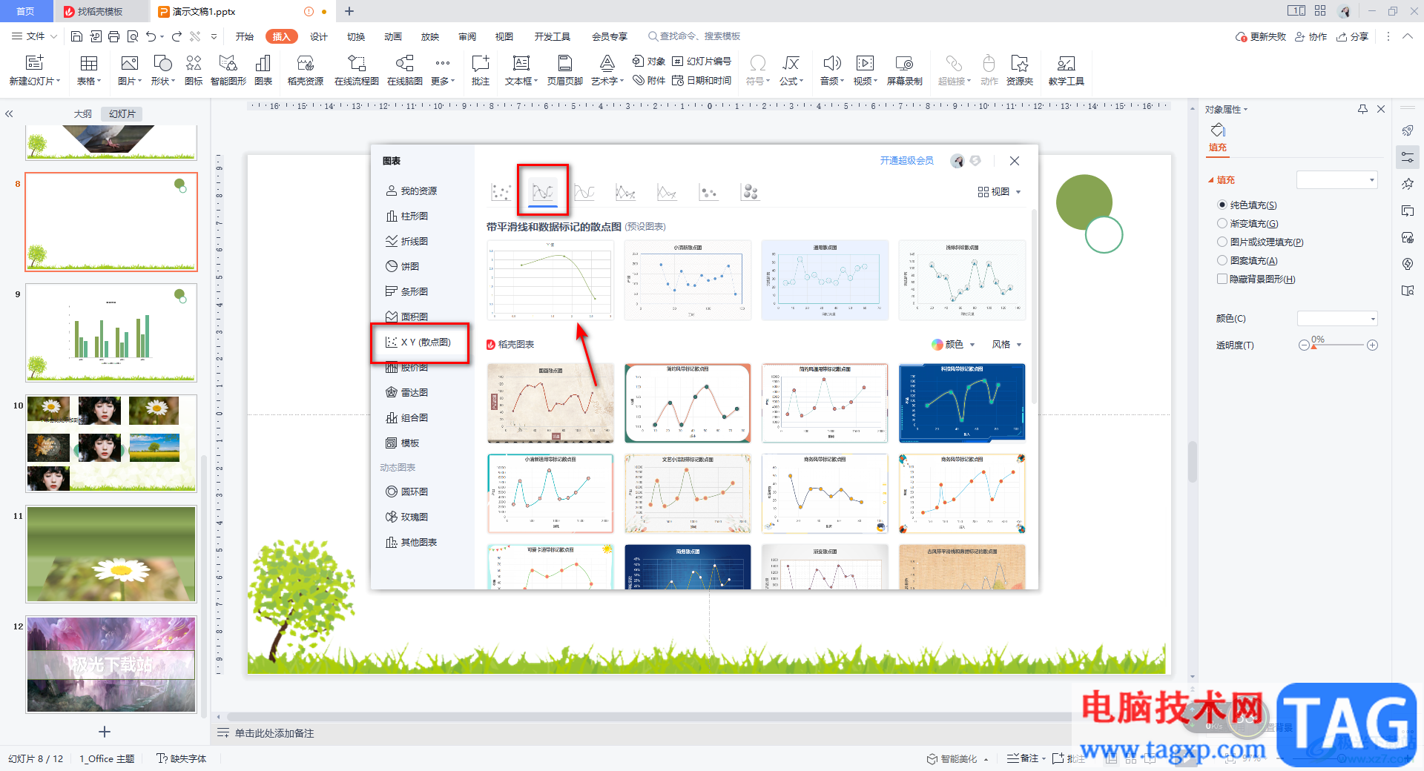
Task: Enable 隐藏背景图形 checkbox
Action: (1222, 279)
